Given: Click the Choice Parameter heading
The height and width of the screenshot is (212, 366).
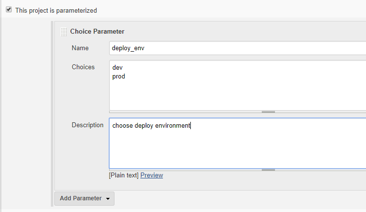Looking at the screenshot, I should pos(97,31).
